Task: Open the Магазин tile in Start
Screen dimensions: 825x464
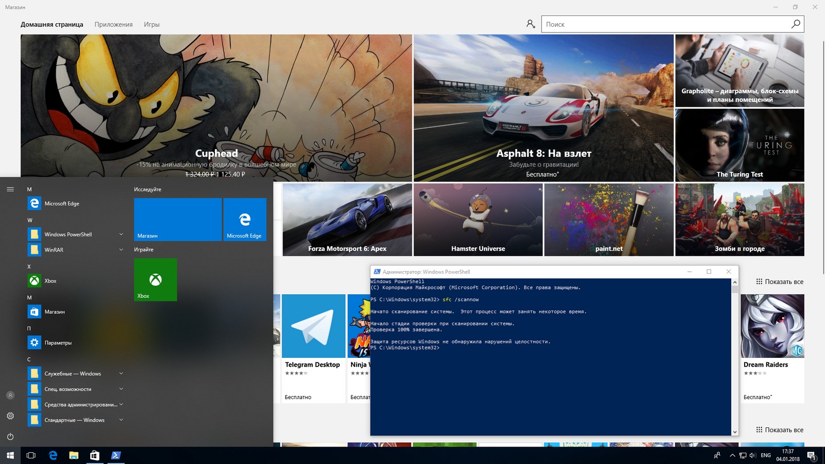Action: point(178,220)
